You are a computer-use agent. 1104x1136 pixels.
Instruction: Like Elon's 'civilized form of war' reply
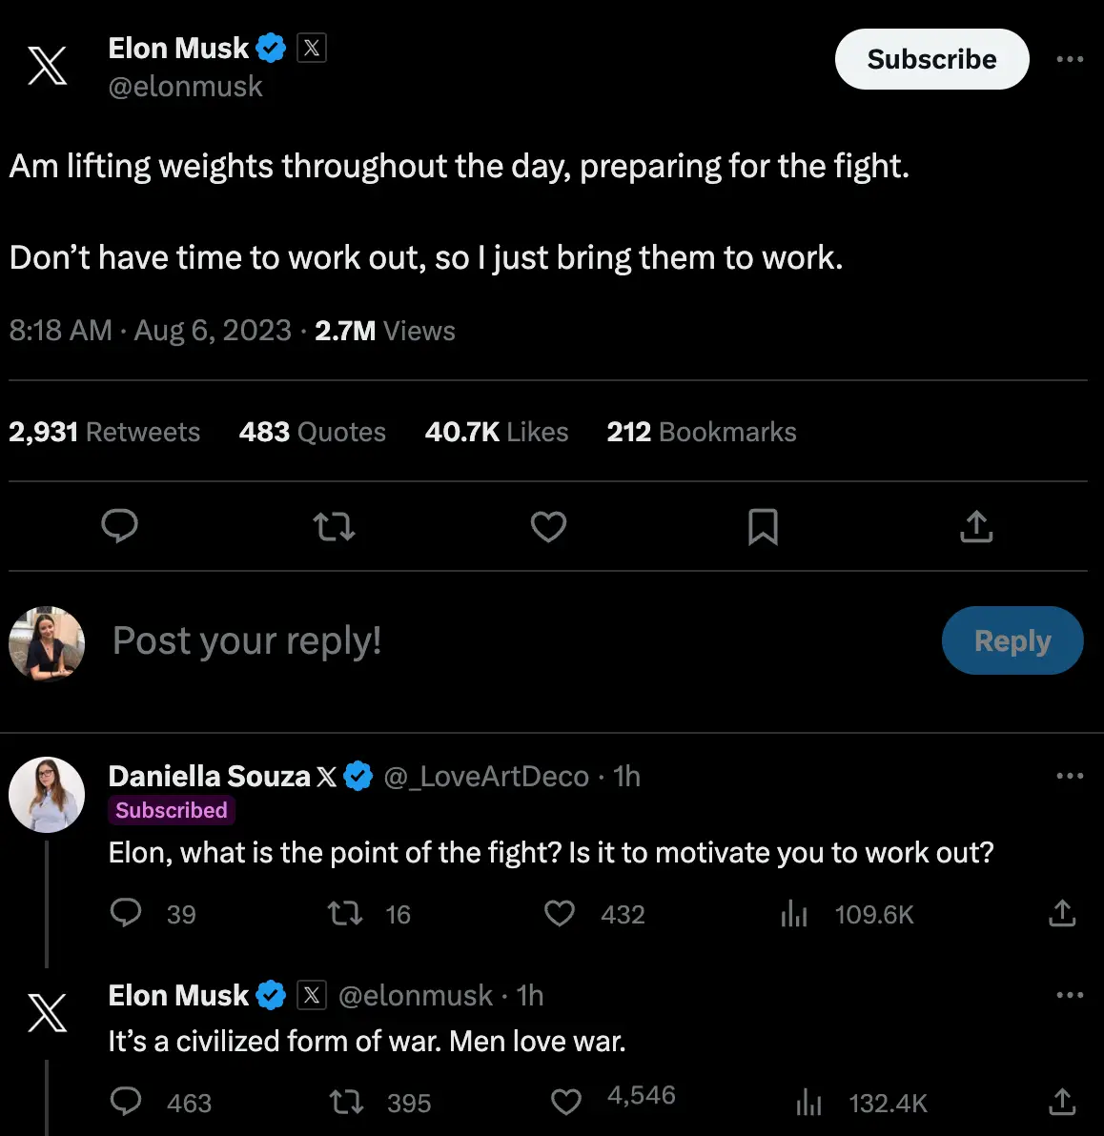tap(565, 1102)
